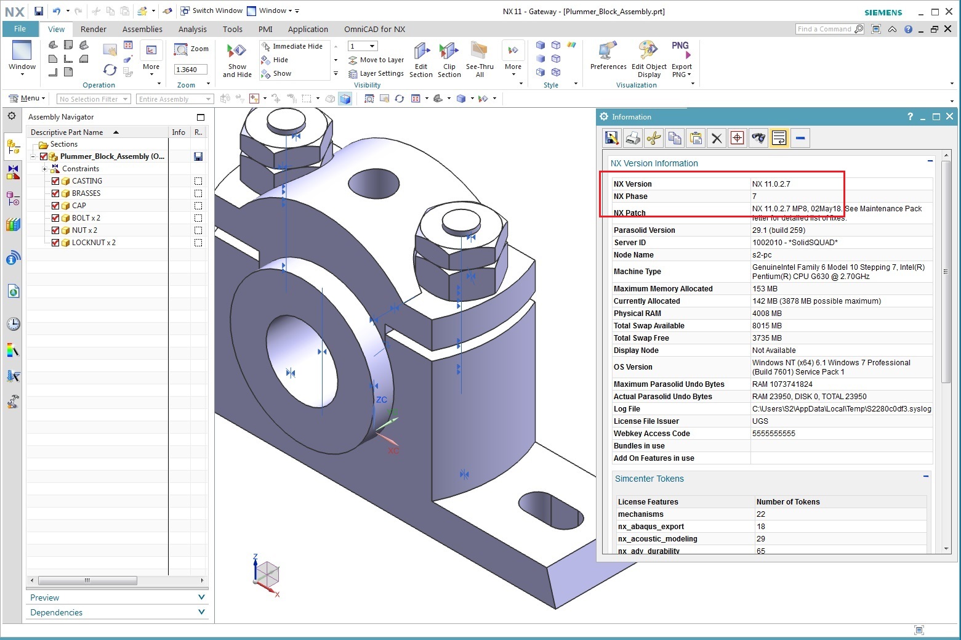Viewport: 961px width, 640px height.
Task: Click the Delete X icon in Information toolbar
Action: pyautogui.click(x=717, y=138)
